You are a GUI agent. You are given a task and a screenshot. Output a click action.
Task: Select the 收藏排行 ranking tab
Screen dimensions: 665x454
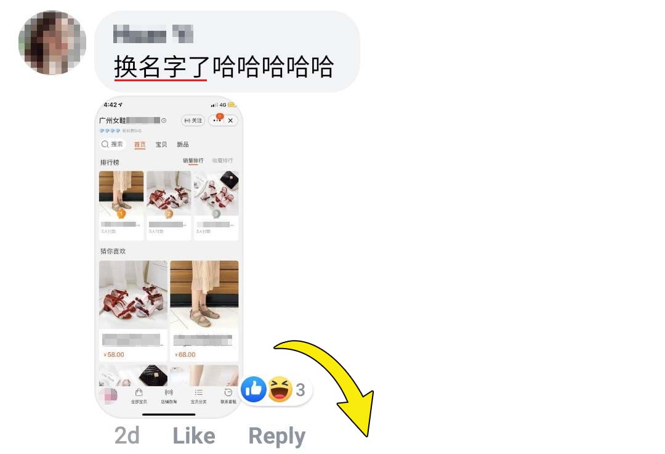(x=223, y=160)
